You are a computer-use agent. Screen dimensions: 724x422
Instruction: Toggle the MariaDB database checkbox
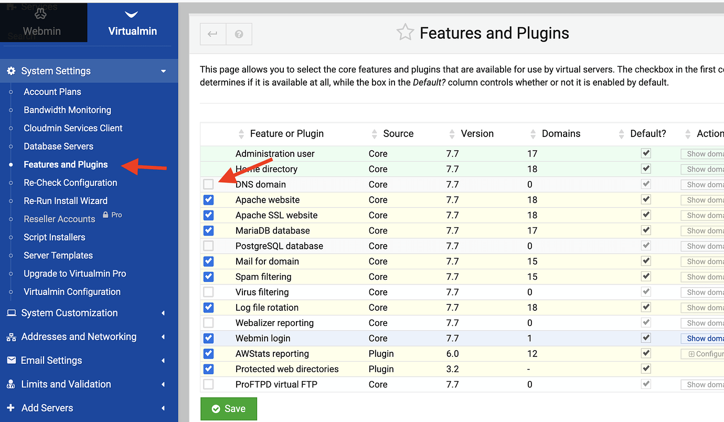click(x=208, y=230)
